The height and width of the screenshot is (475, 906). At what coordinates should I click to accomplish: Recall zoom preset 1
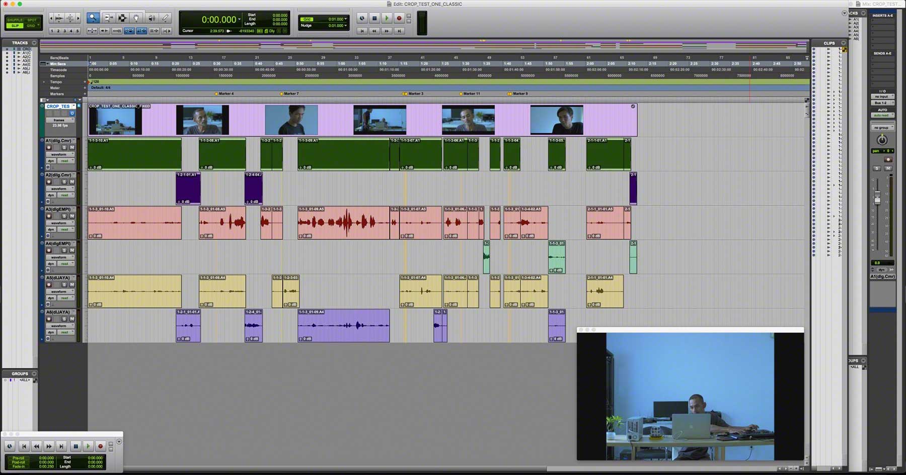[x=52, y=31]
